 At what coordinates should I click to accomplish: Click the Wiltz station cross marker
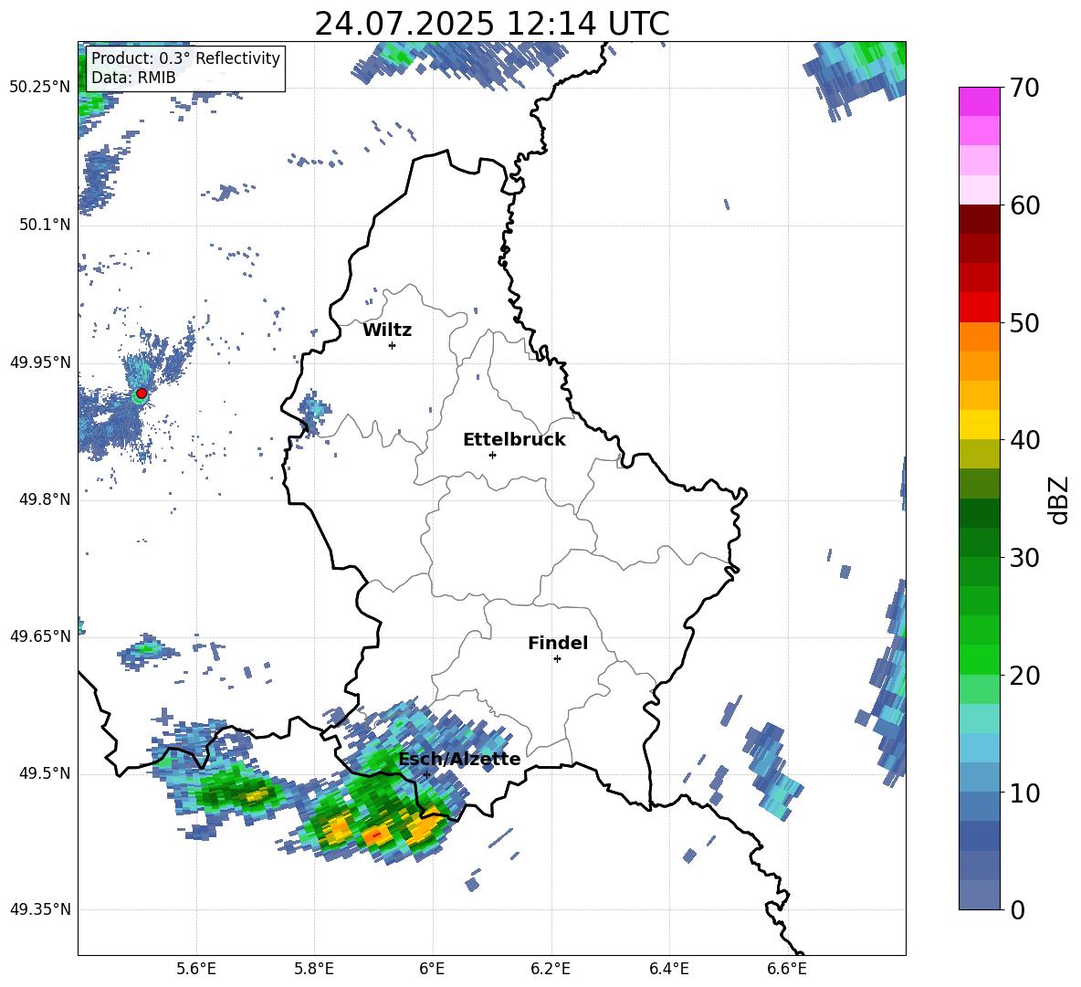(x=393, y=345)
